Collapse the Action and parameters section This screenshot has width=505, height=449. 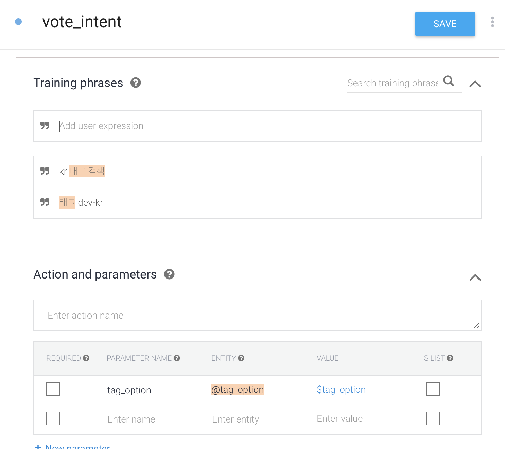click(475, 277)
